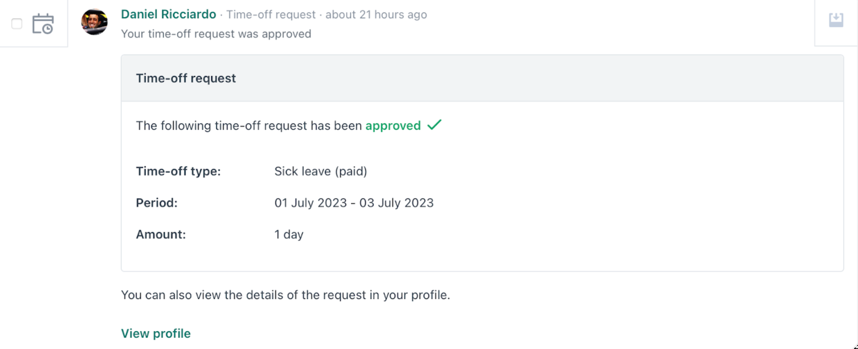
Task: Click the avatar thumbnail beside the notification
Action: 95,22
